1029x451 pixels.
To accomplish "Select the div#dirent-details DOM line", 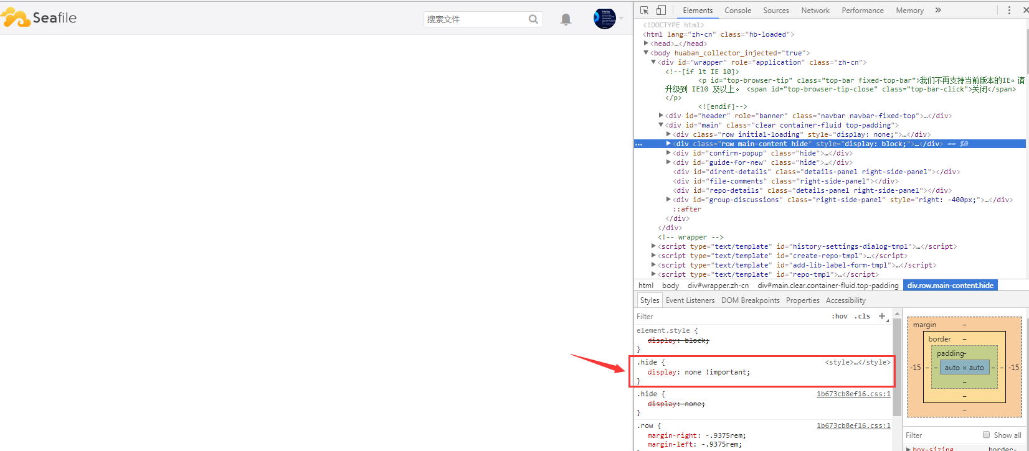I will tap(816, 172).
